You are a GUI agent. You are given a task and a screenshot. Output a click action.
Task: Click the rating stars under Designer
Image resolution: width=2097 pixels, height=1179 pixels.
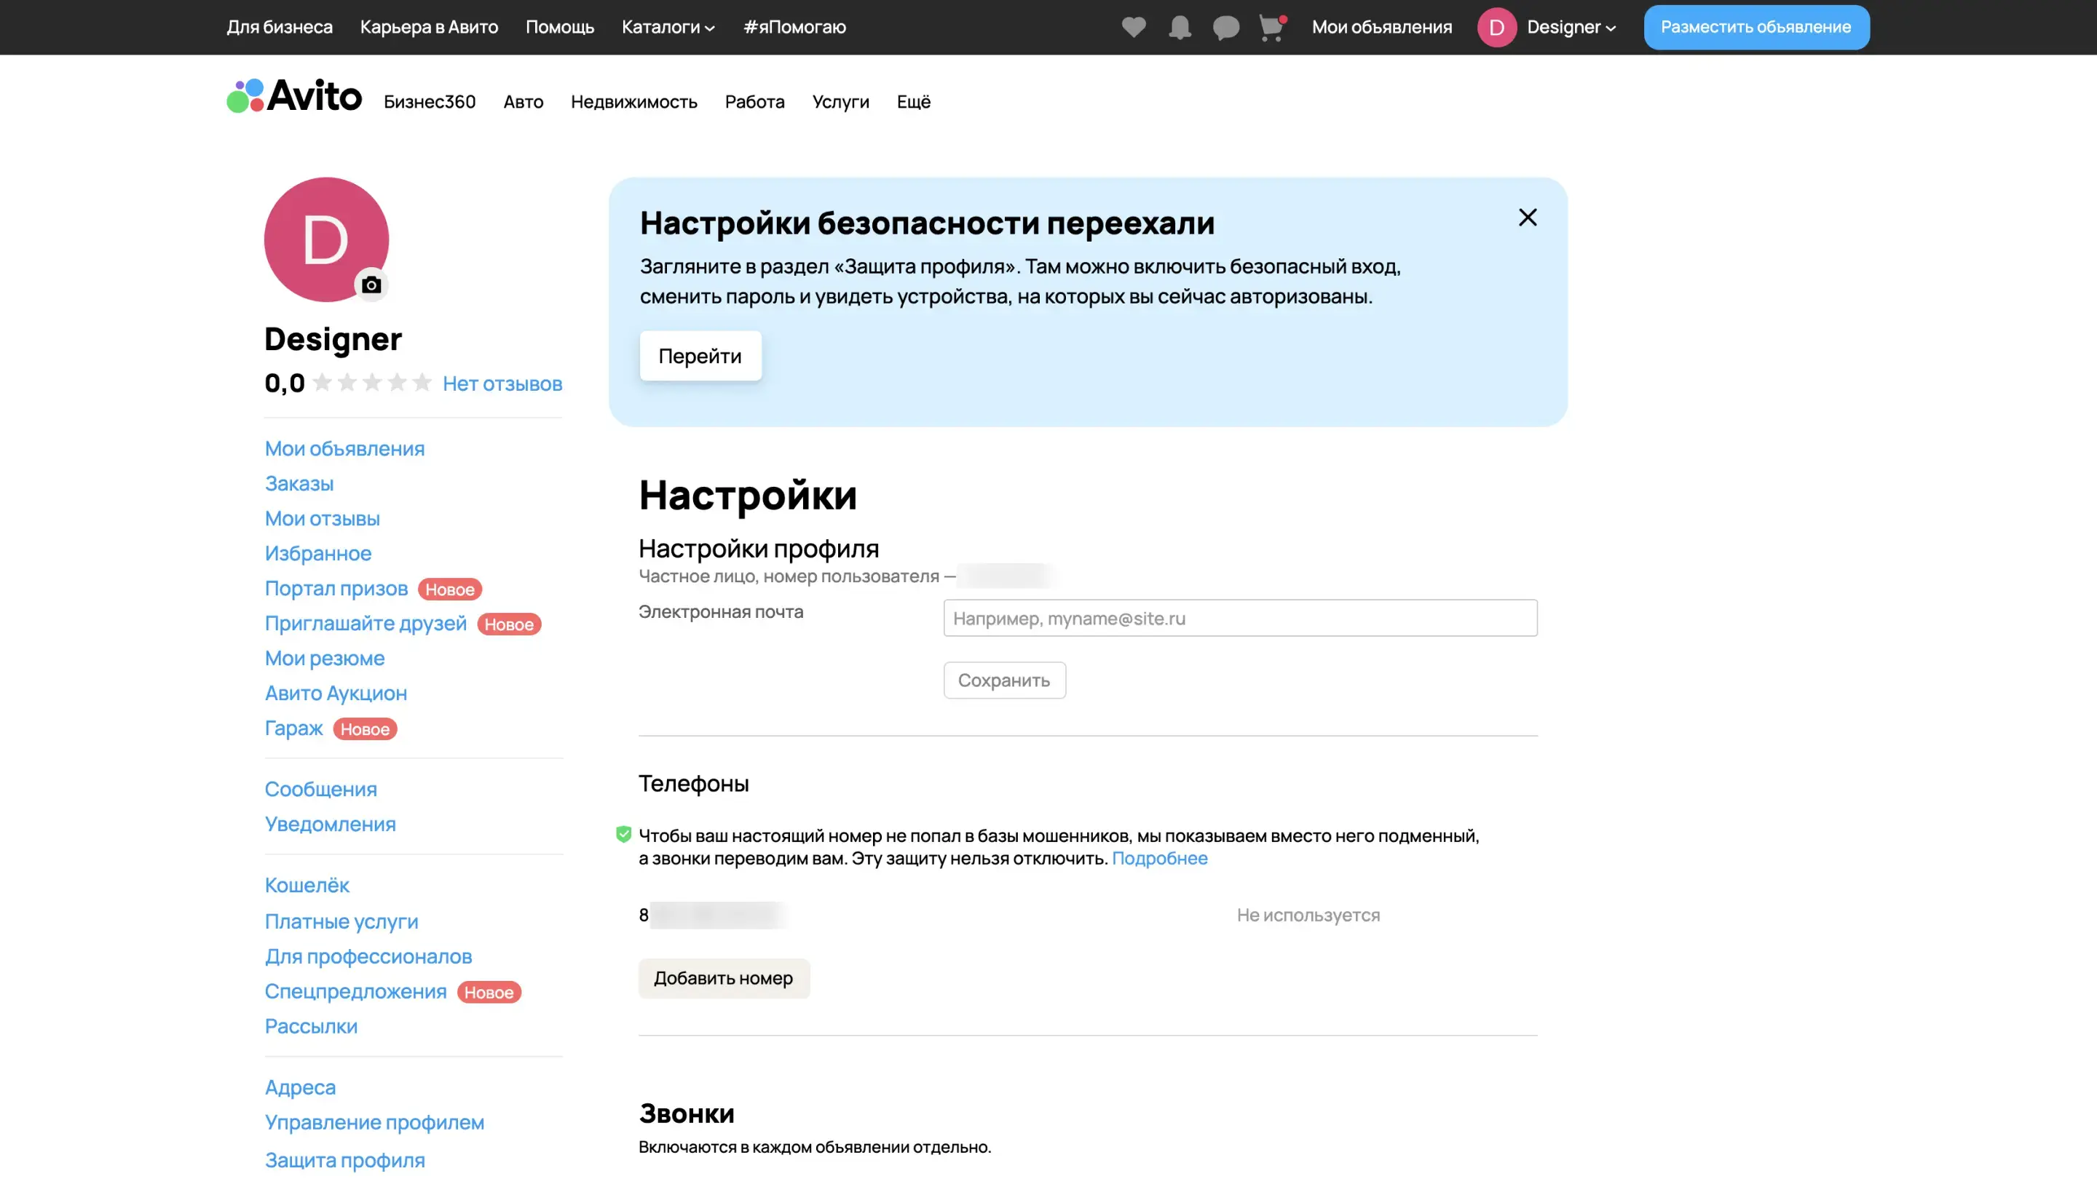tap(372, 382)
